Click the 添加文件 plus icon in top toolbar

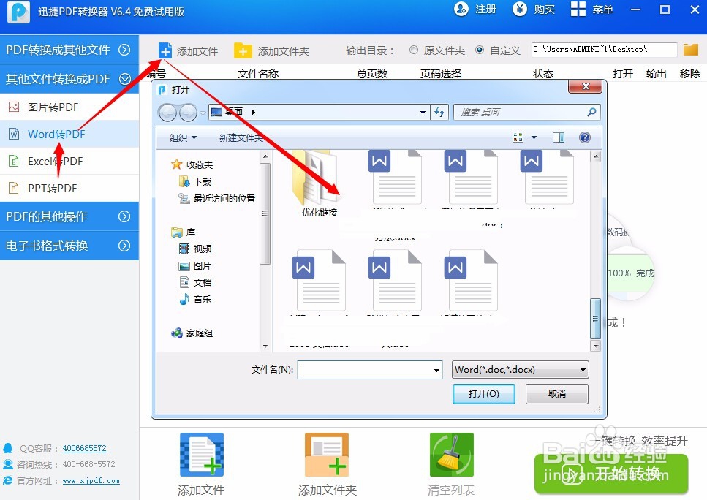click(165, 50)
